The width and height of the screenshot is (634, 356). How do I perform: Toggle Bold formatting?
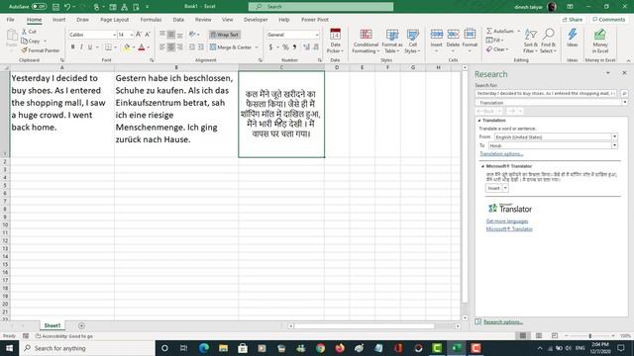tap(72, 47)
